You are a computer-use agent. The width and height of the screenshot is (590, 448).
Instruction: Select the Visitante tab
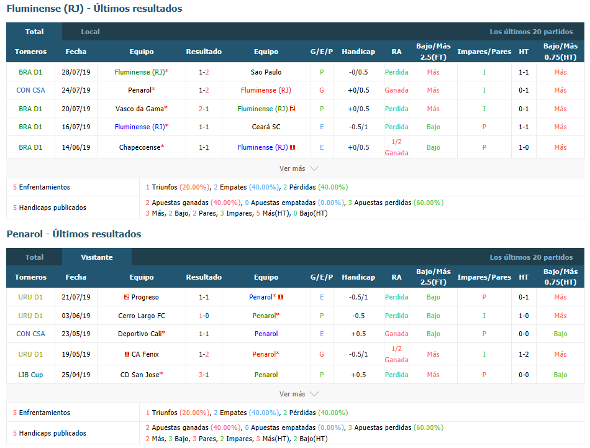(x=97, y=257)
